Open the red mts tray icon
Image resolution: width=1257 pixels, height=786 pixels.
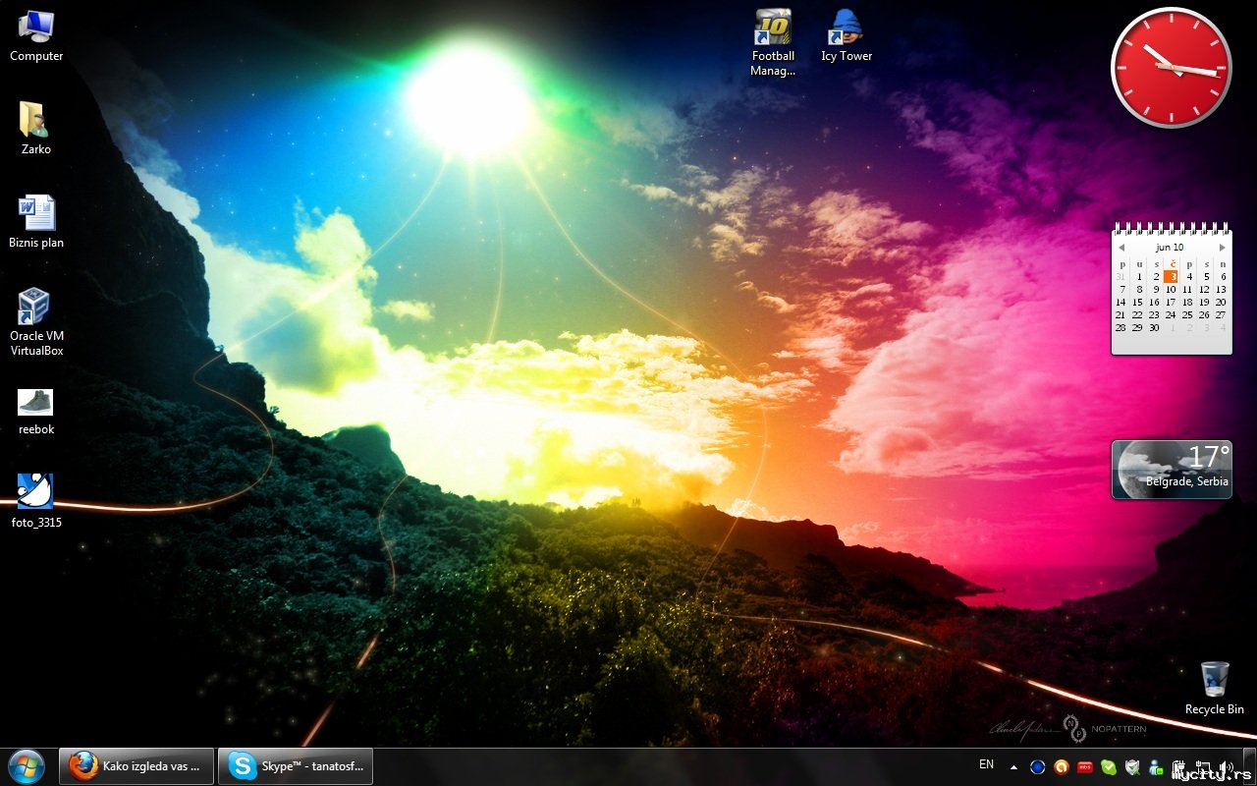(1085, 766)
